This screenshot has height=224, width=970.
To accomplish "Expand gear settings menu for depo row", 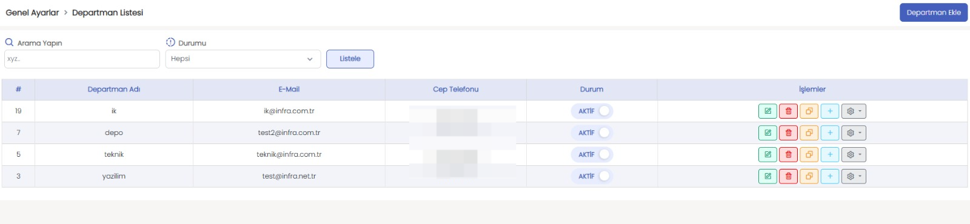I will (x=854, y=133).
